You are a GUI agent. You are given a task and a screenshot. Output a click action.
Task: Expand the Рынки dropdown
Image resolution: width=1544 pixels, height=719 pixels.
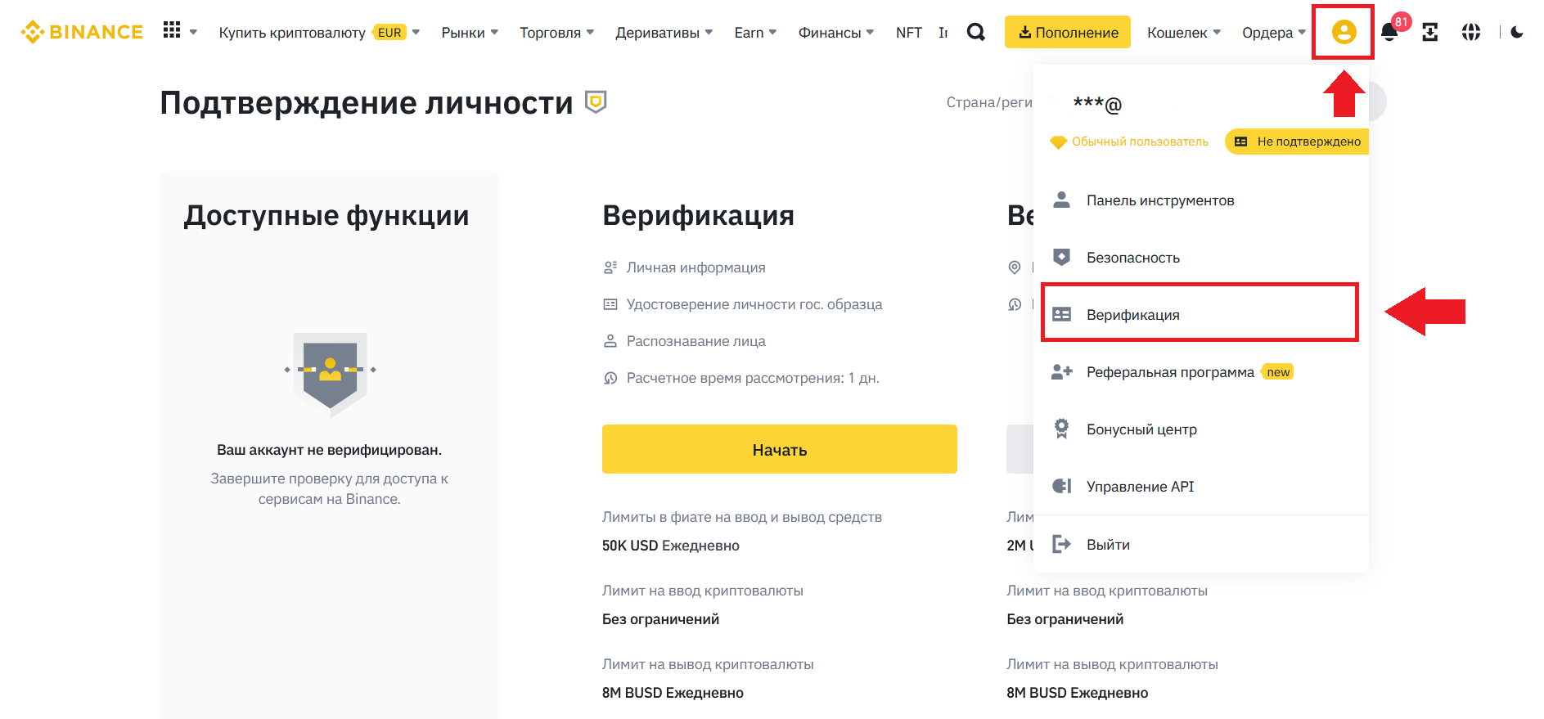pyautogui.click(x=494, y=32)
